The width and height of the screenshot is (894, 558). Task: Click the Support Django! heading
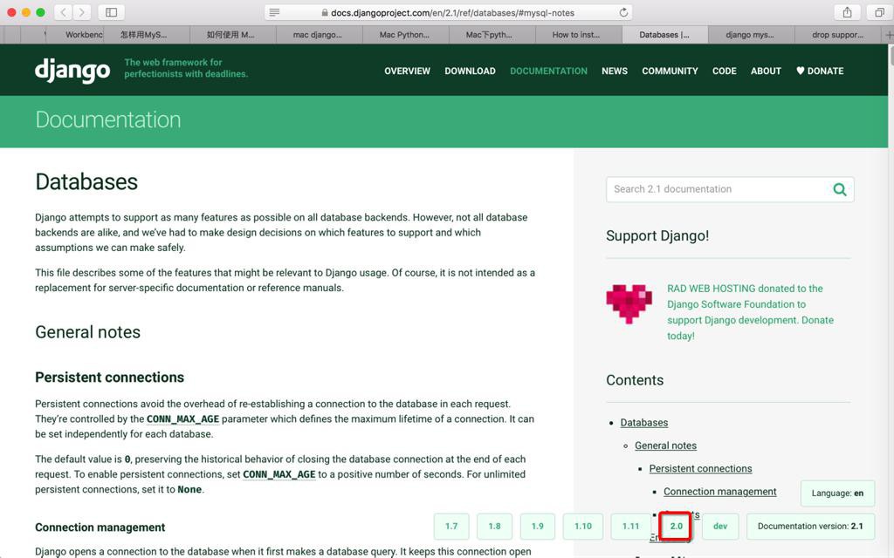657,235
